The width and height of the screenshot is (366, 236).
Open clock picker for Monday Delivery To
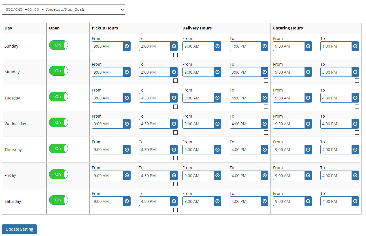[x=265, y=72]
